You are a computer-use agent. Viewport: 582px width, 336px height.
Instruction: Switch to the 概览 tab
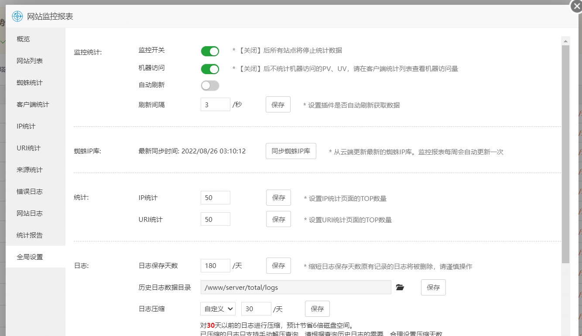coord(22,39)
